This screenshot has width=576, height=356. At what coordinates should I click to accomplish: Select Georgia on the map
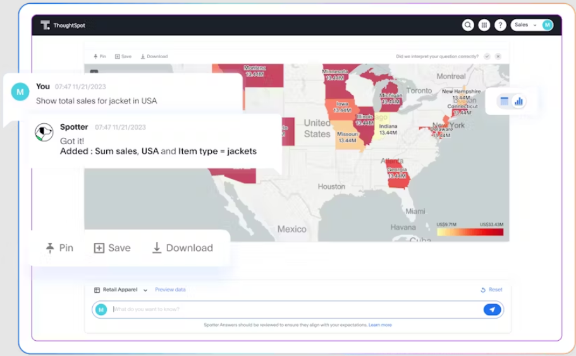[398, 175]
